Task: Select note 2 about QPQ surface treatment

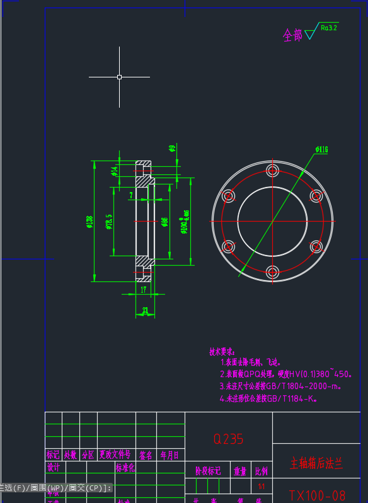Action: (x=286, y=374)
